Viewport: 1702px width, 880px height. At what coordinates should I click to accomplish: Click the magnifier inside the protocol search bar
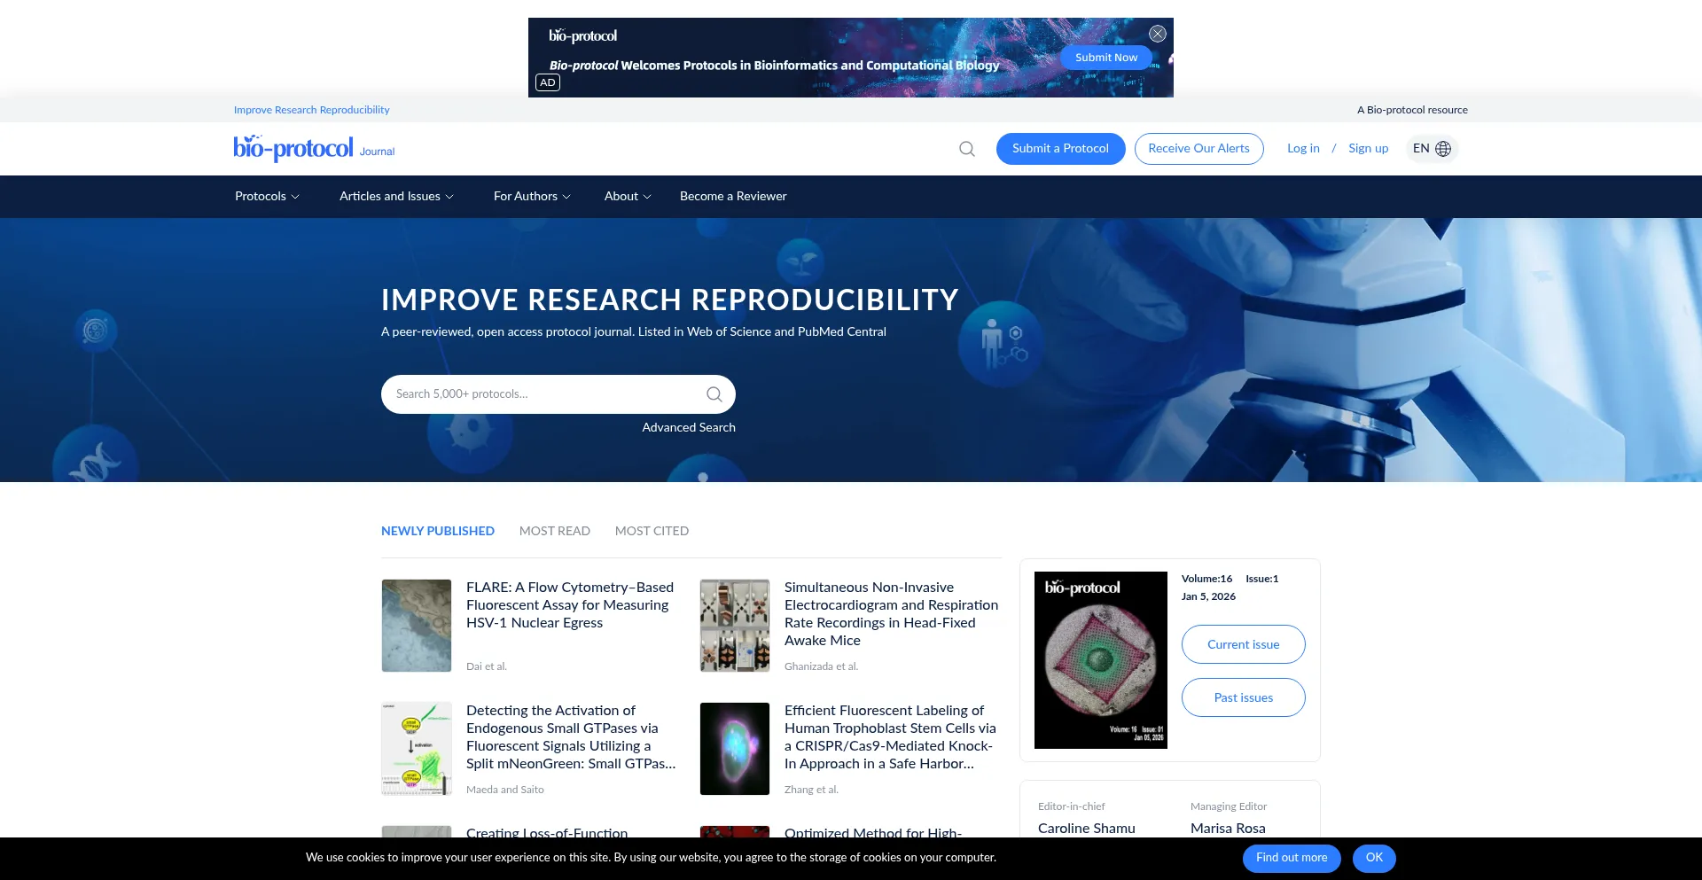[714, 393]
